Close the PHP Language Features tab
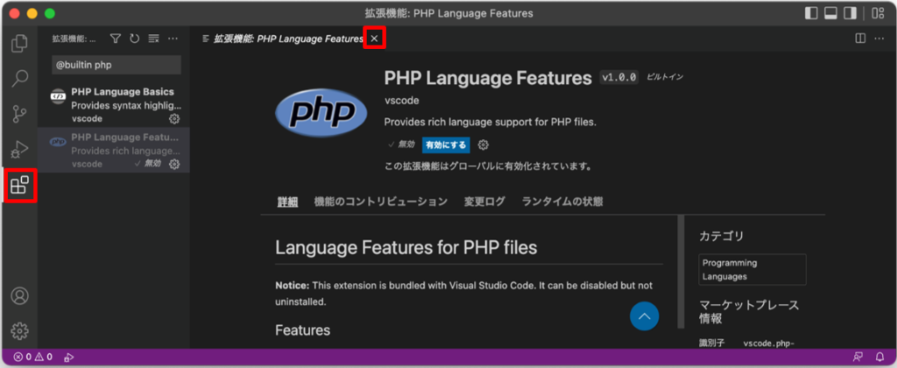 [x=374, y=39]
